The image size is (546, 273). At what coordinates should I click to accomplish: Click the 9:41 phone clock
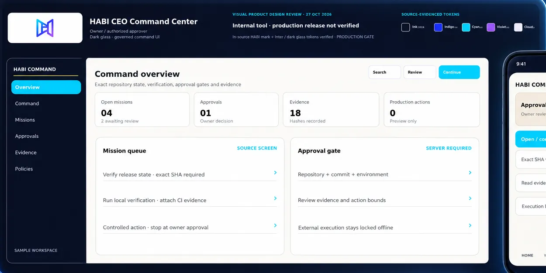point(521,64)
